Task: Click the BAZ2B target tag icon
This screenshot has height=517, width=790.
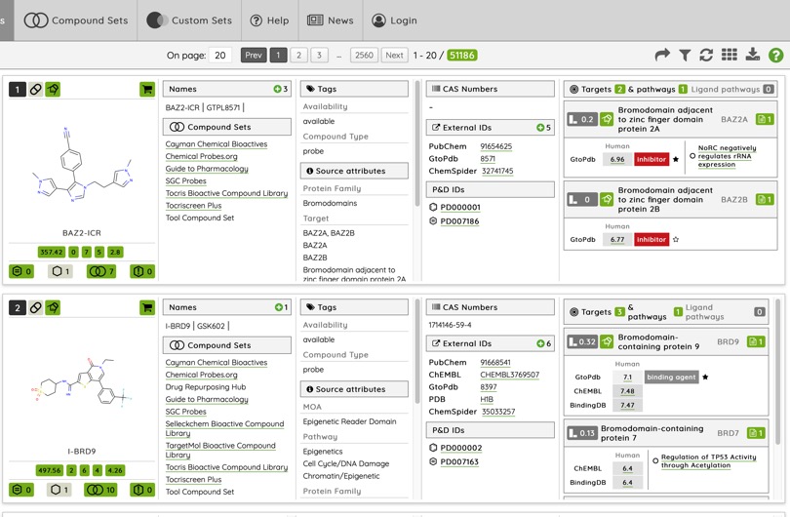Action: (607, 199)
